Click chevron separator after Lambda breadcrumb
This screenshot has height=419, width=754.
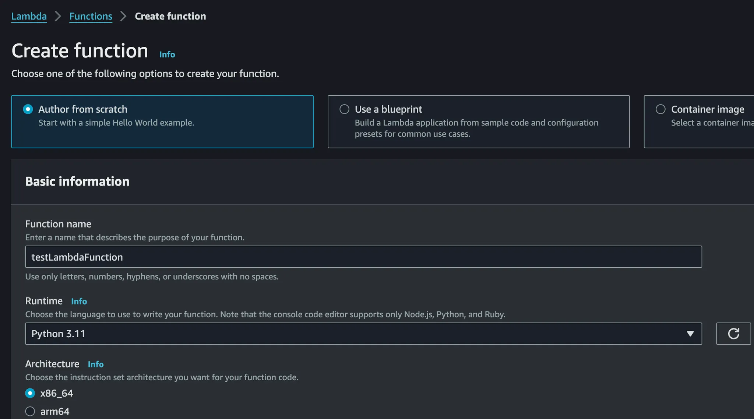58,16
